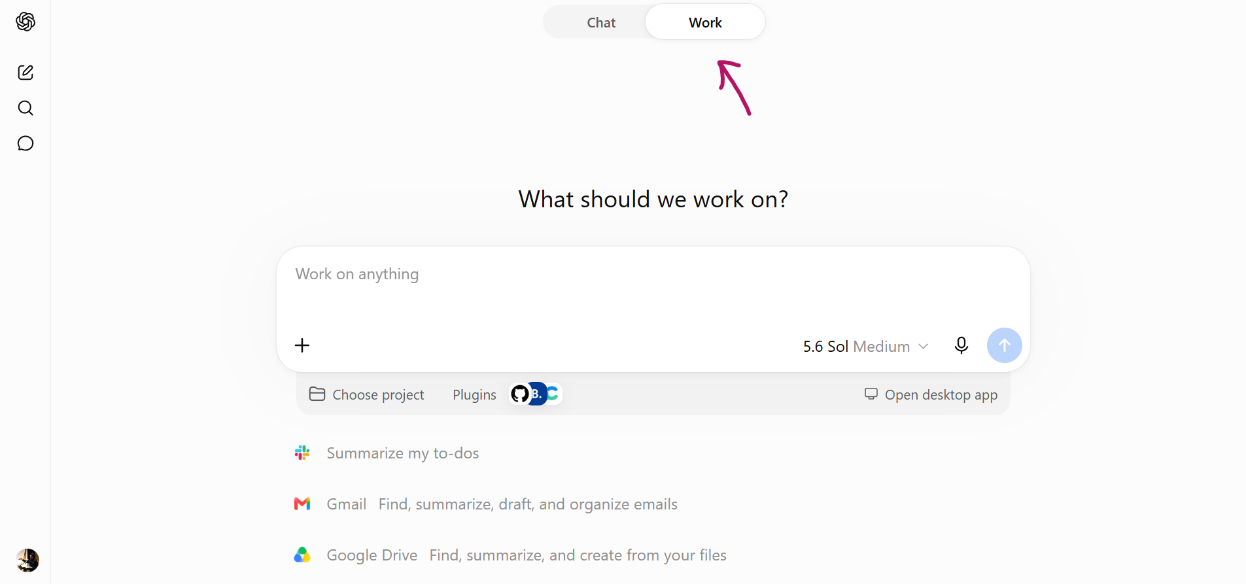Click the plus attachment icon

tap(302, 345)
